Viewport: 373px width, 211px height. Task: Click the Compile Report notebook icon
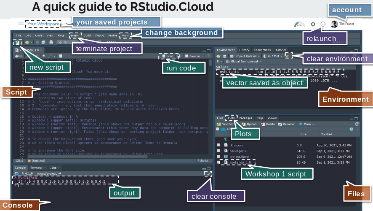click(x=61, y=56)
